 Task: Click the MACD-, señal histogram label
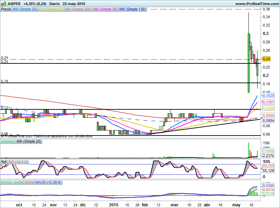(x=11, y=182)
